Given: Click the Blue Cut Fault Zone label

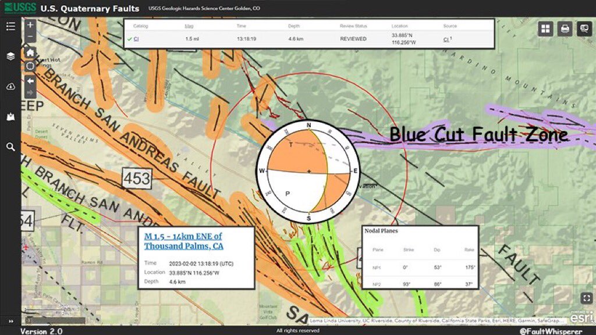Looking at the screenshot, I should tap(479, 134).
